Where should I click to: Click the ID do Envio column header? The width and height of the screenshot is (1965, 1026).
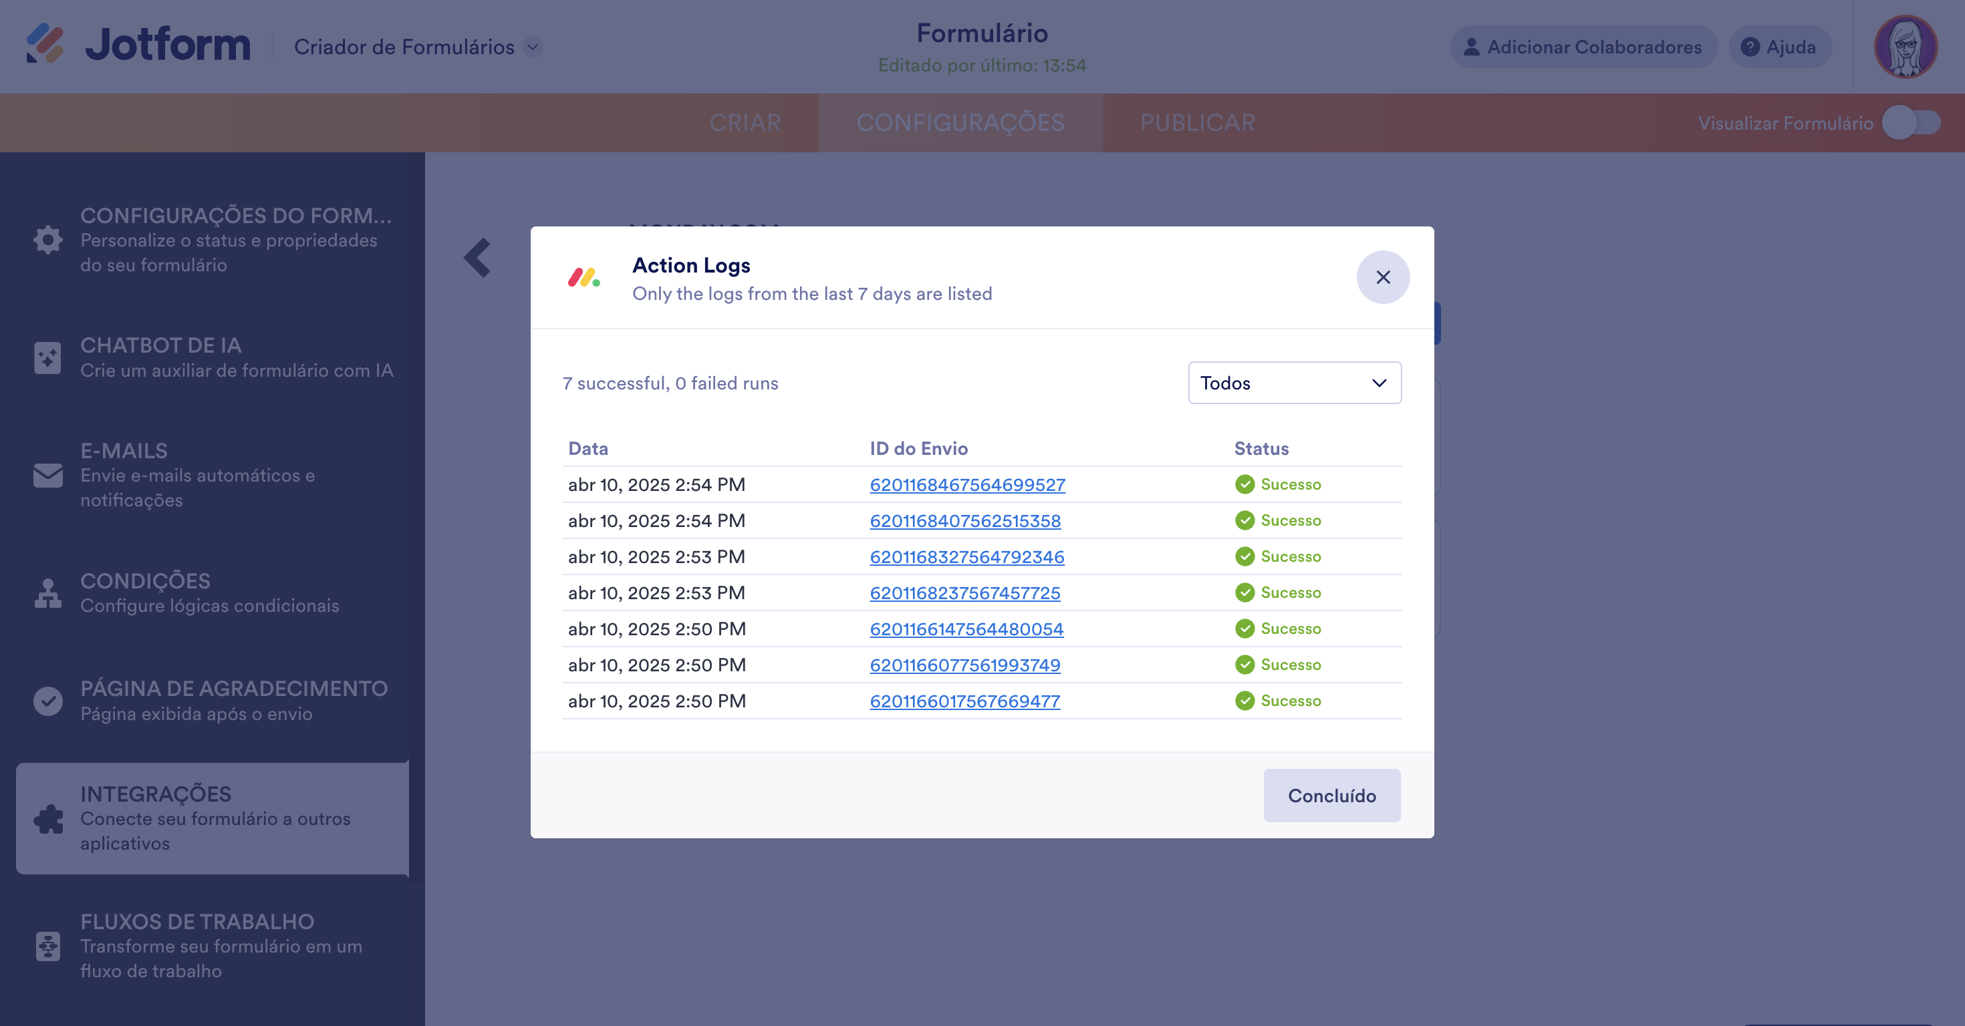(918, 448)
